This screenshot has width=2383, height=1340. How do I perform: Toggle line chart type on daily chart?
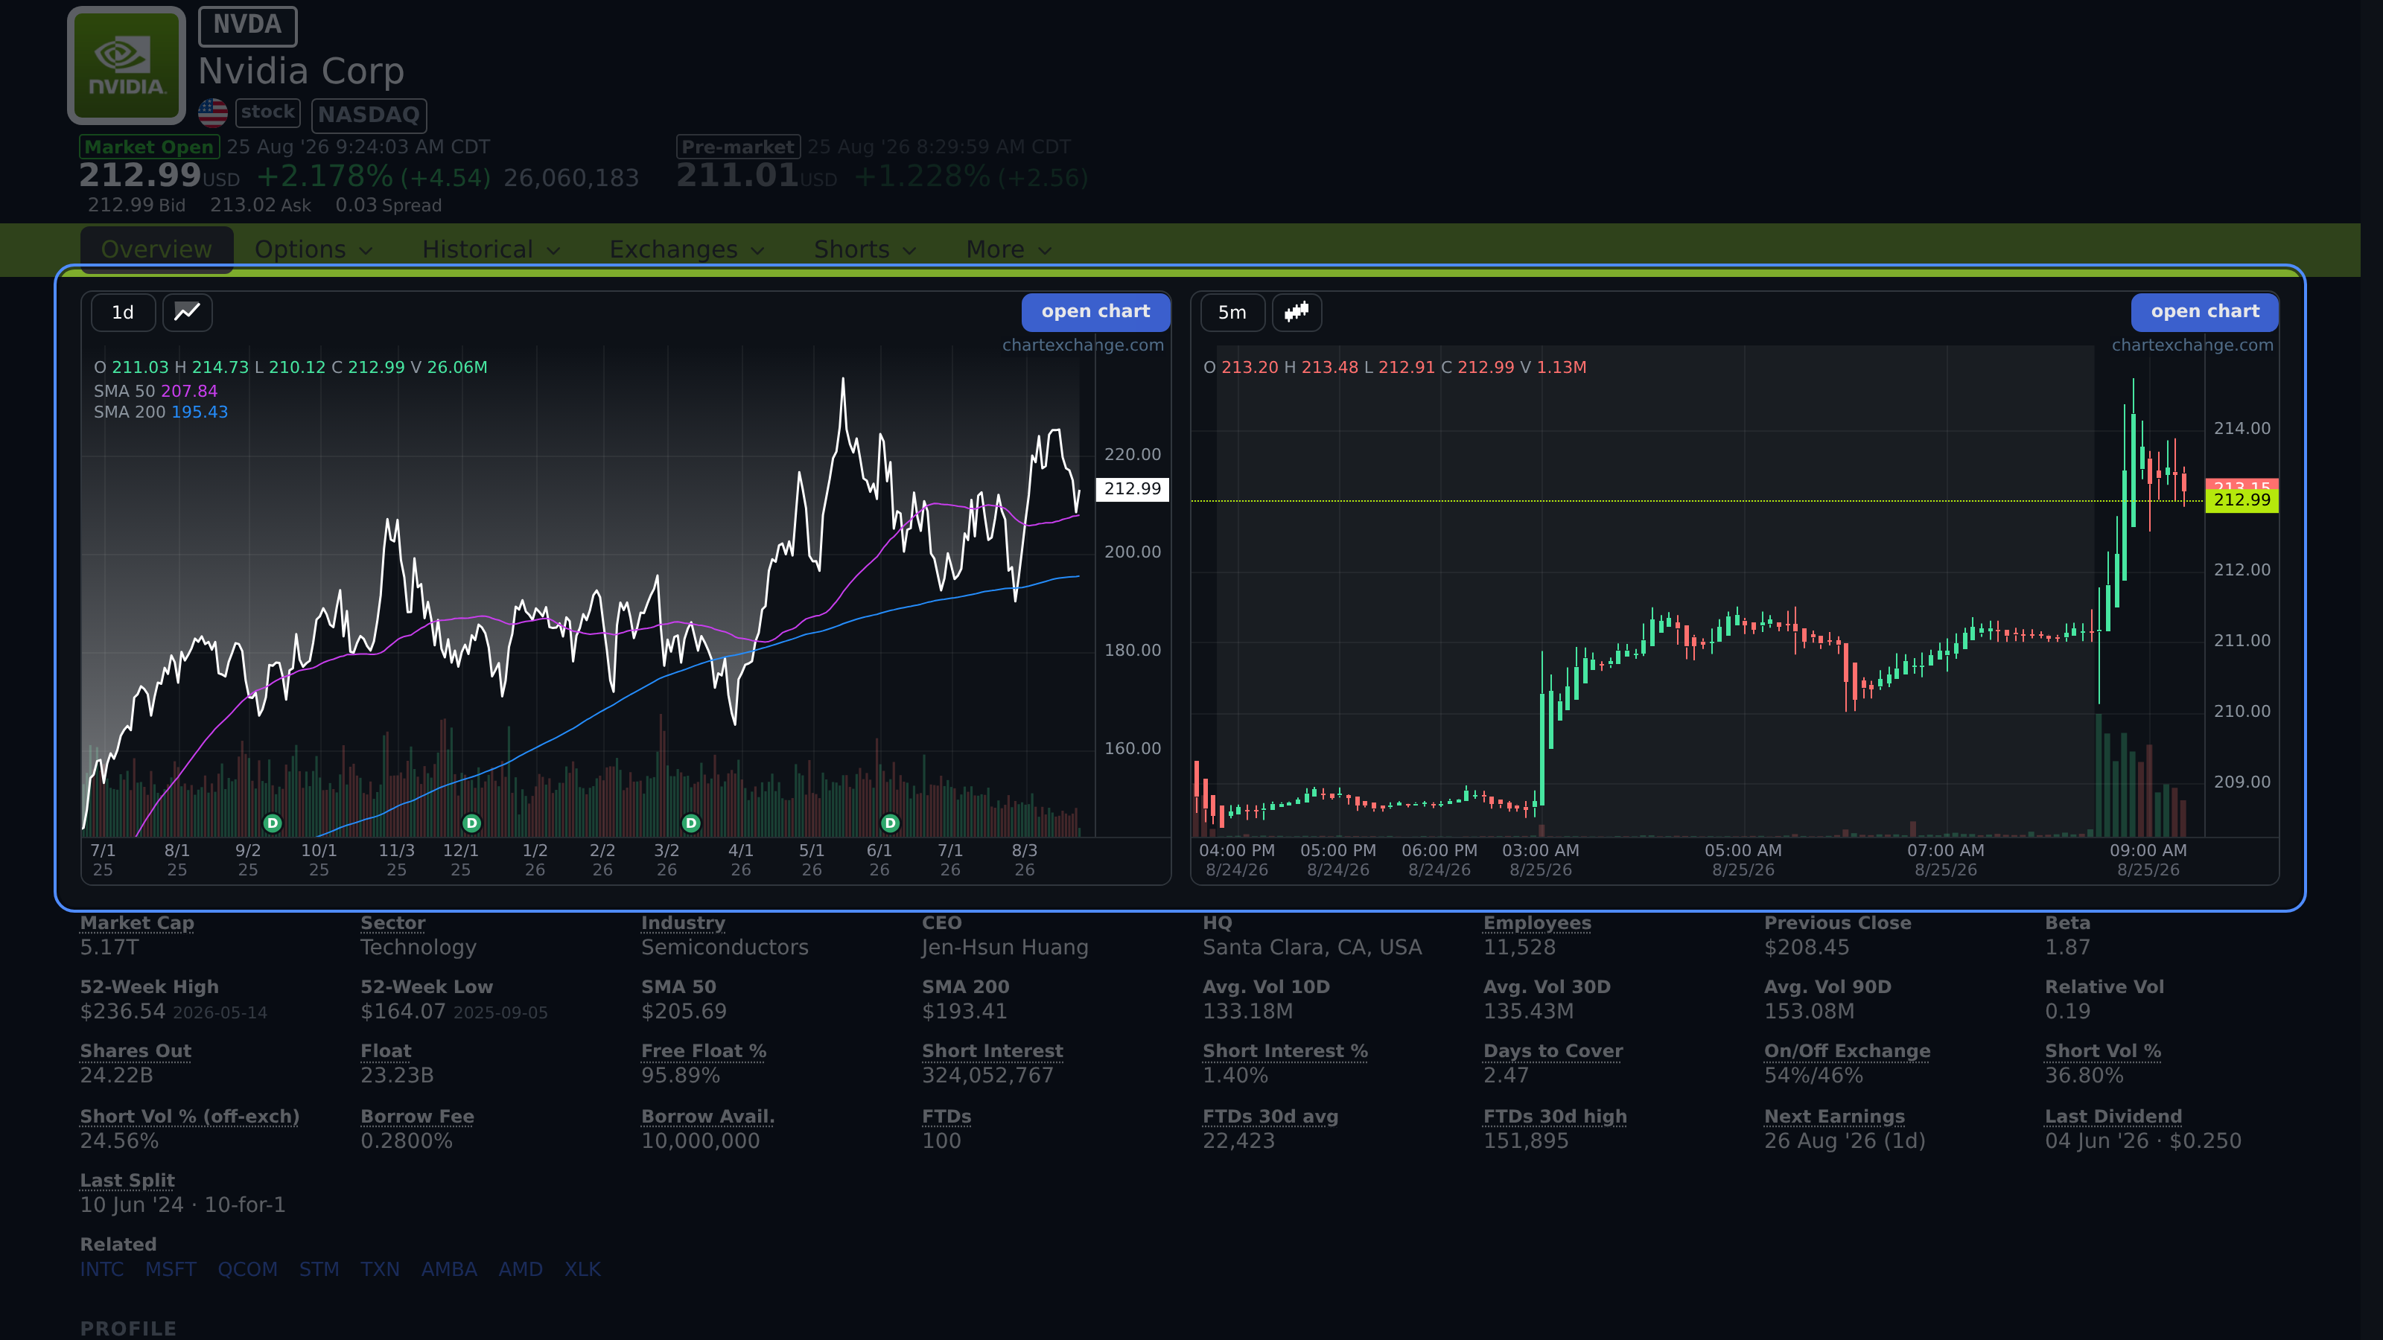[188, 312]
